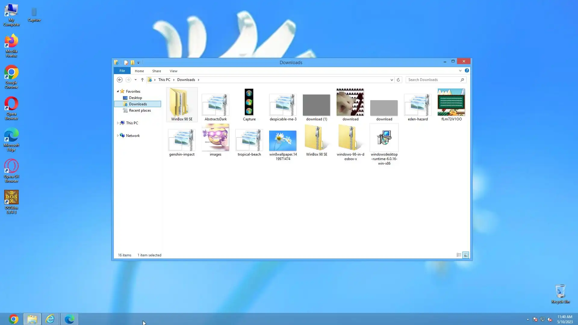Expand This PC tree node

(x=118, y=123)
